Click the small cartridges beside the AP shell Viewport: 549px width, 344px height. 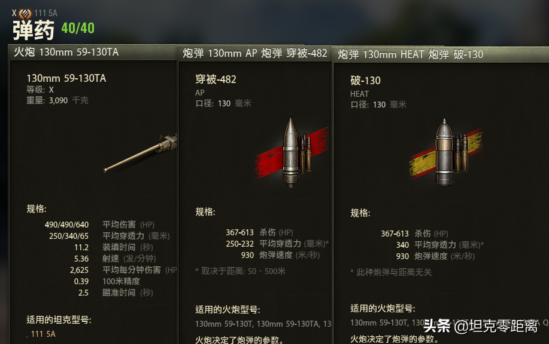pos(305,153)
